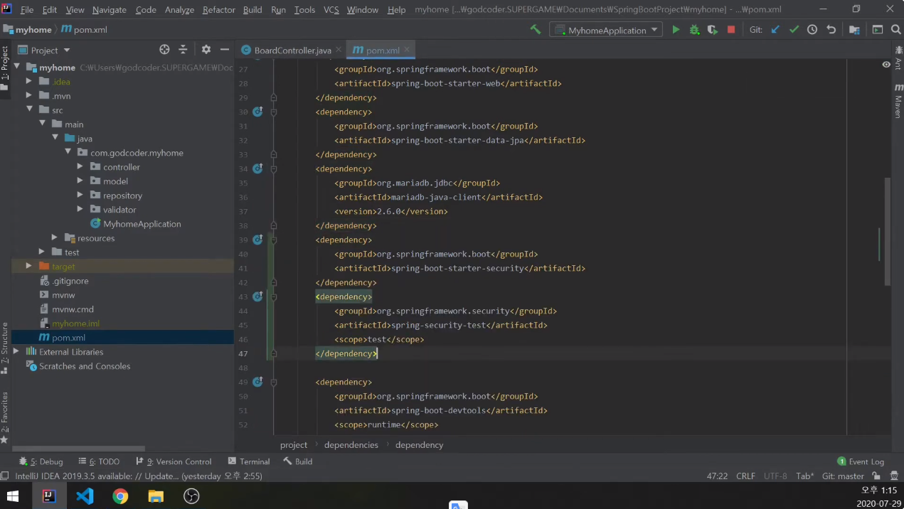This screenshot has height=509, width=904.
Task: Commit changes with Git green checkmark
Action: pyautogui.click(x=794, y=30)
